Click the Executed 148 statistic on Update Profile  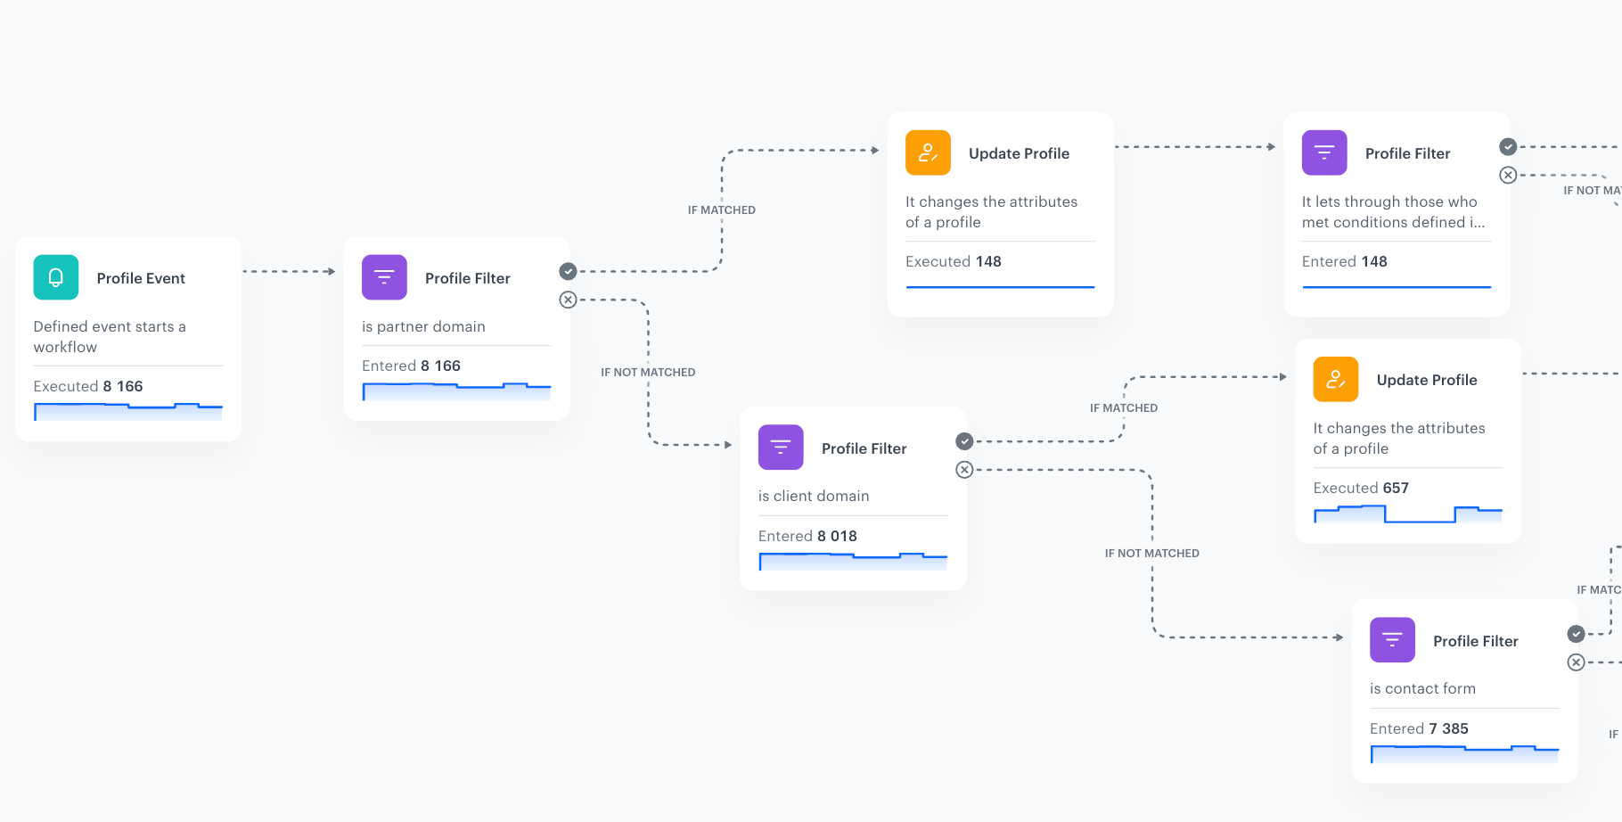(954, 261)
